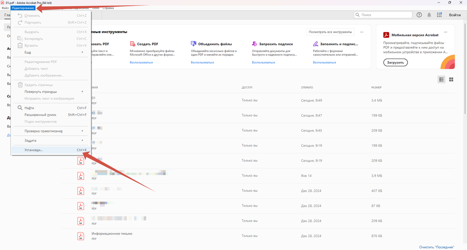This screenshot has height=250, width=467.
Task: Click the undo arrow icon beside Отменить
Action: 20,16
